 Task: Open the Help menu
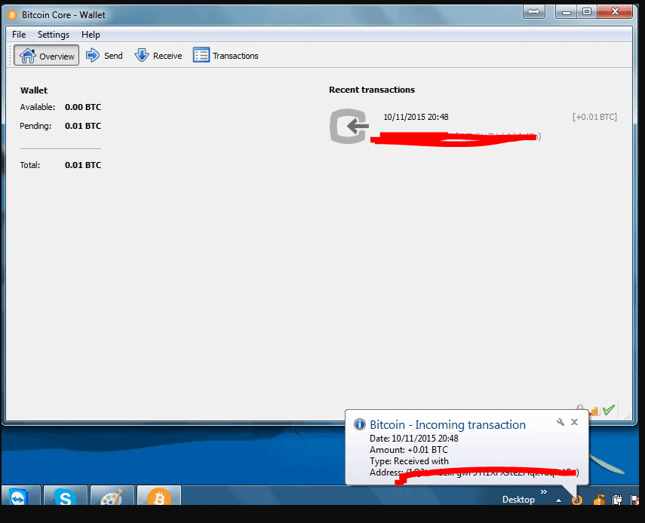click(91, 35)
